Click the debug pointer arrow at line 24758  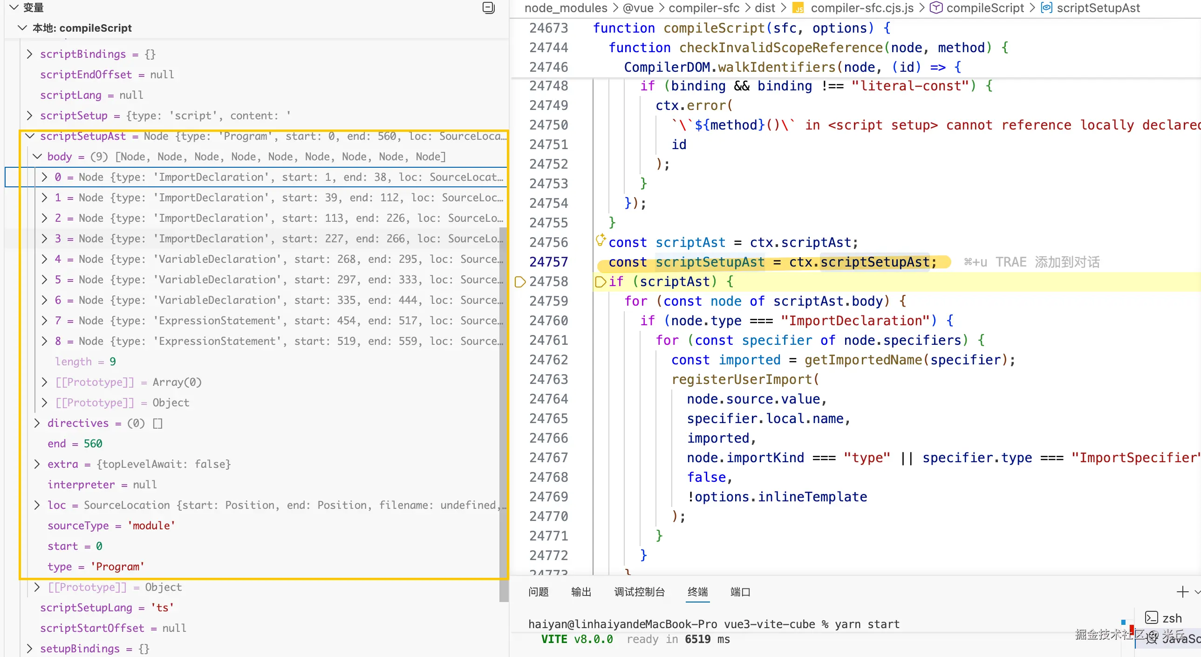(x=520, y=281)
